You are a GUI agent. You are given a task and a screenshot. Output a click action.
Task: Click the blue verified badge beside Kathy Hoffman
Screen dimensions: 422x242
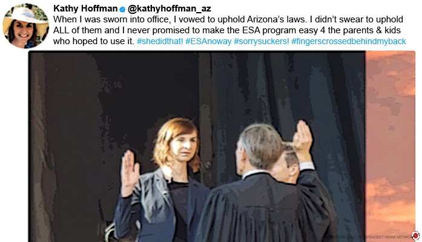[122, 10]
